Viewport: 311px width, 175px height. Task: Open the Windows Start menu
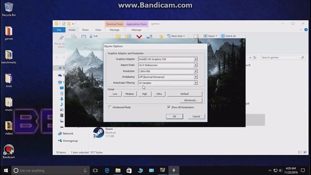pyautogui.click(x=6, y=171)
